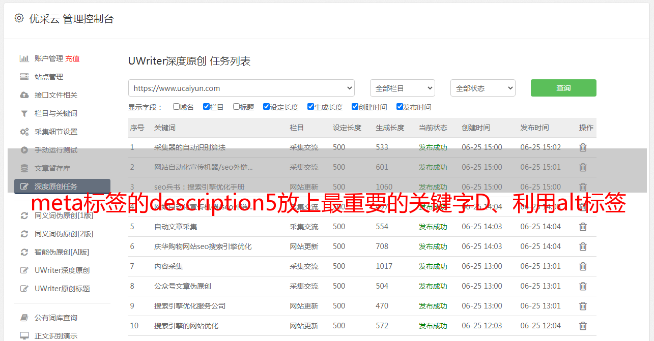Click the book icon for 公有词库查询

24,318
